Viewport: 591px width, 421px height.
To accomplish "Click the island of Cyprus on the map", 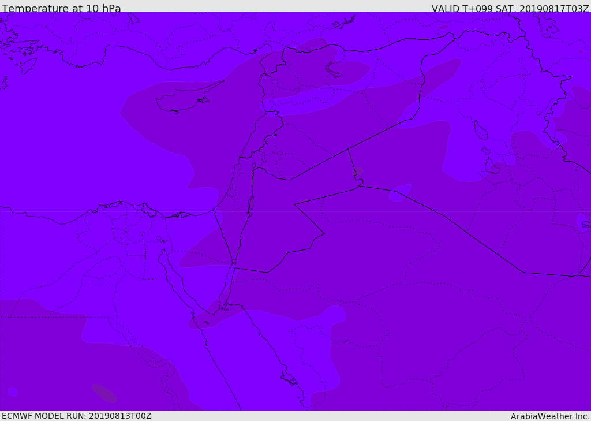I will (x=189, y=98).
